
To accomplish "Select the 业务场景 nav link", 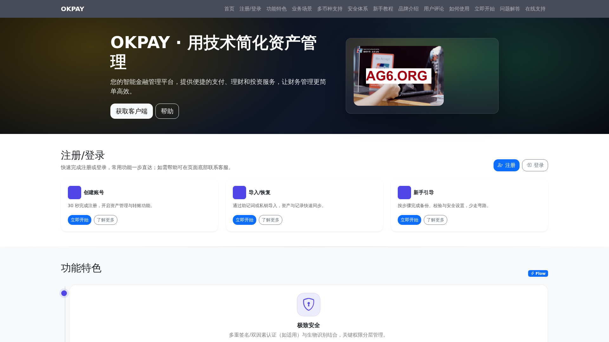I will tap(302, 9).
